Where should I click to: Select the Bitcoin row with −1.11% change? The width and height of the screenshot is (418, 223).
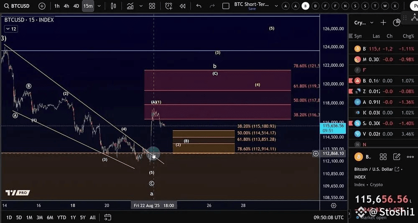(383, 49)
